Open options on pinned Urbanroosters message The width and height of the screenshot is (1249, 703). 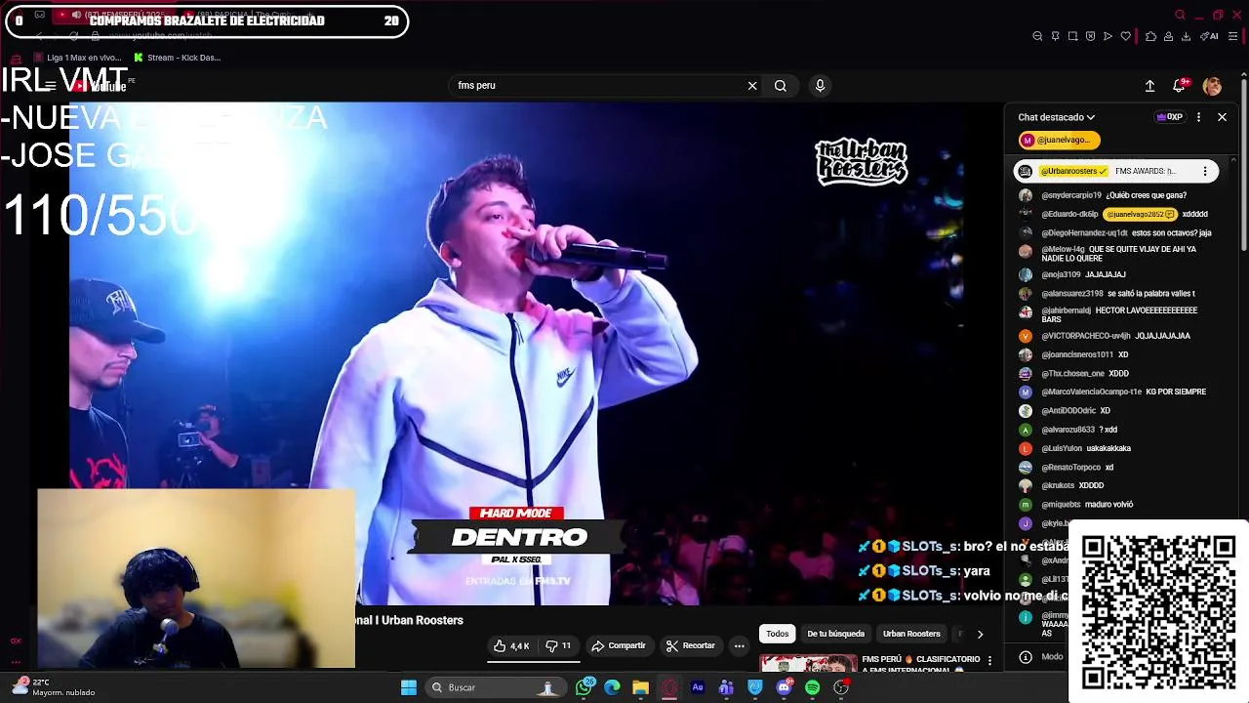pyautogui.click(x=1205, y=171)
